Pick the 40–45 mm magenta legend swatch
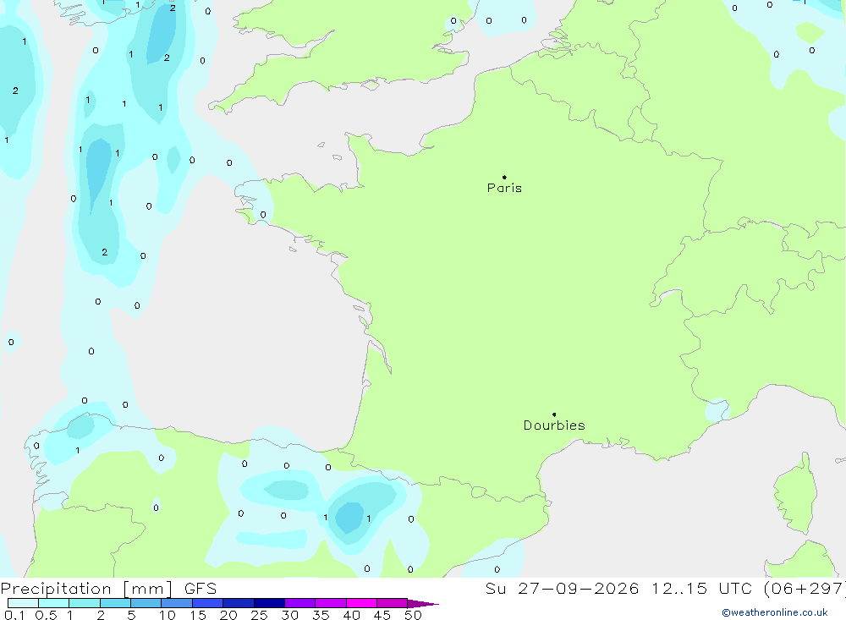 [x=361, y=603]
